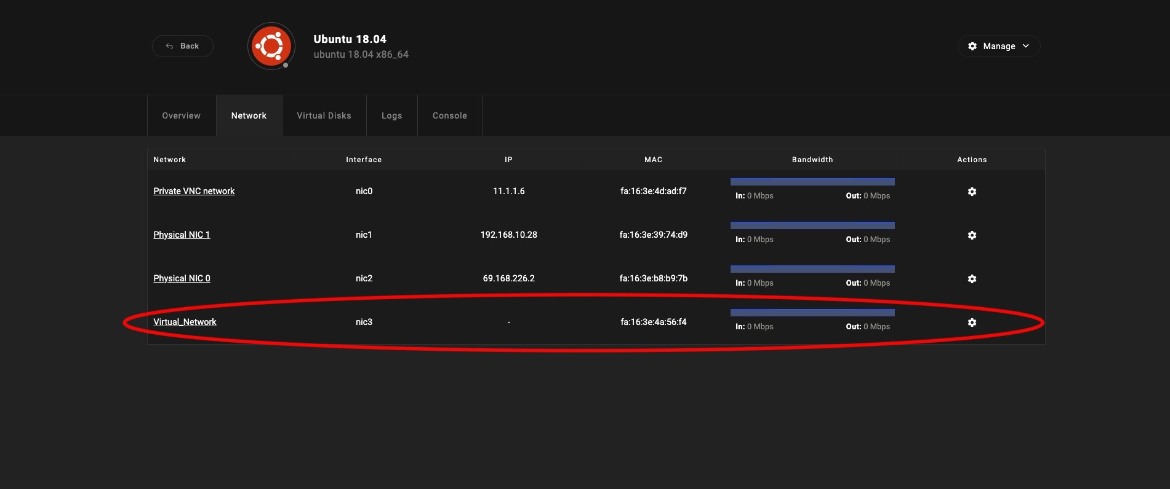
Task: Switch to the Logs tab
Action: [391, 115]
